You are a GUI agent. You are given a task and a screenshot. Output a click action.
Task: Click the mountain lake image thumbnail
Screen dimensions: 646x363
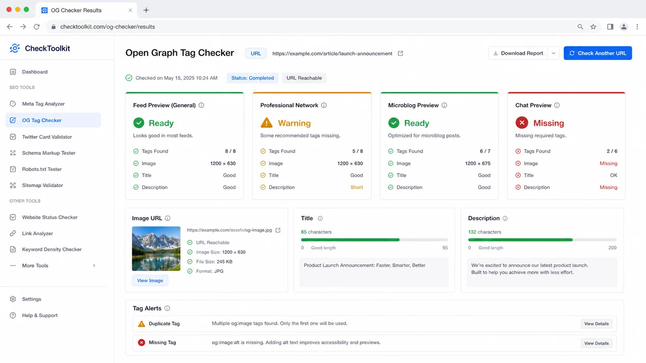click(x=156, y=248)
